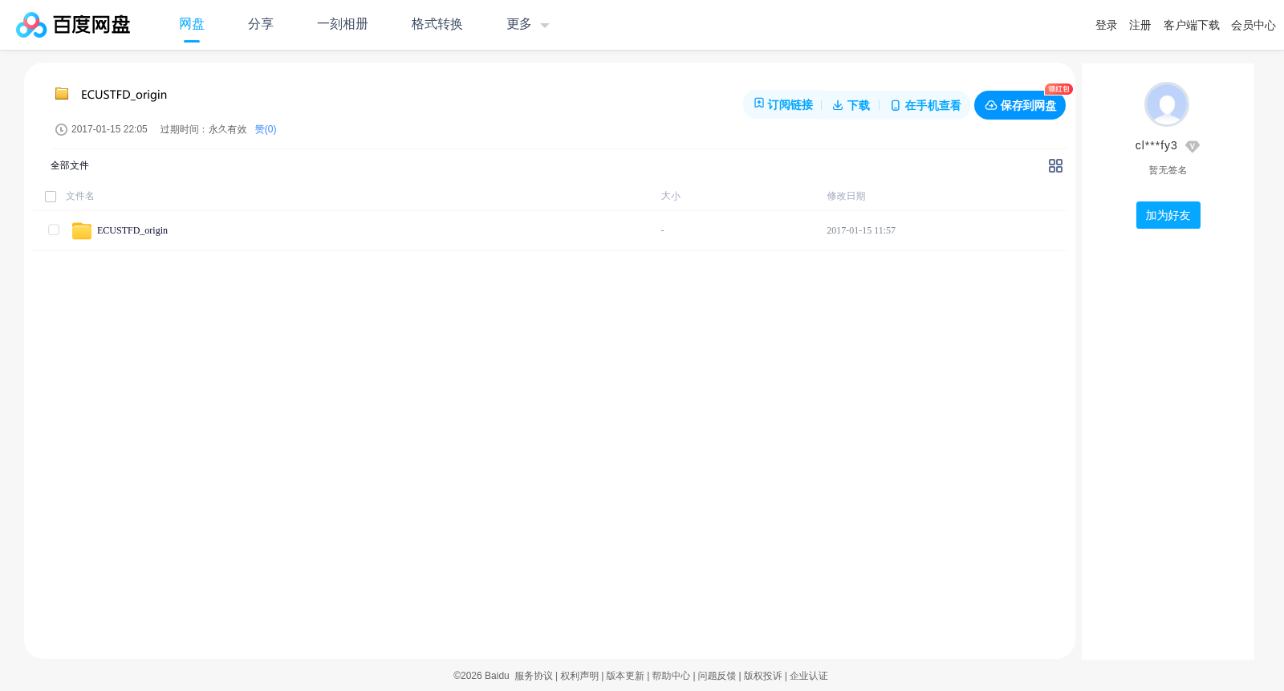Tick the checkbox for ECUSTFD_origin row
Viewport: 1284px width, 691px height.
[54, 230]
